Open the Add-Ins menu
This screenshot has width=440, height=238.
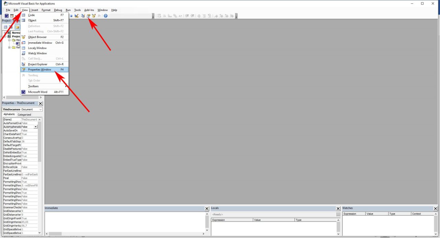pyautogui.click(x=89, y=10)
